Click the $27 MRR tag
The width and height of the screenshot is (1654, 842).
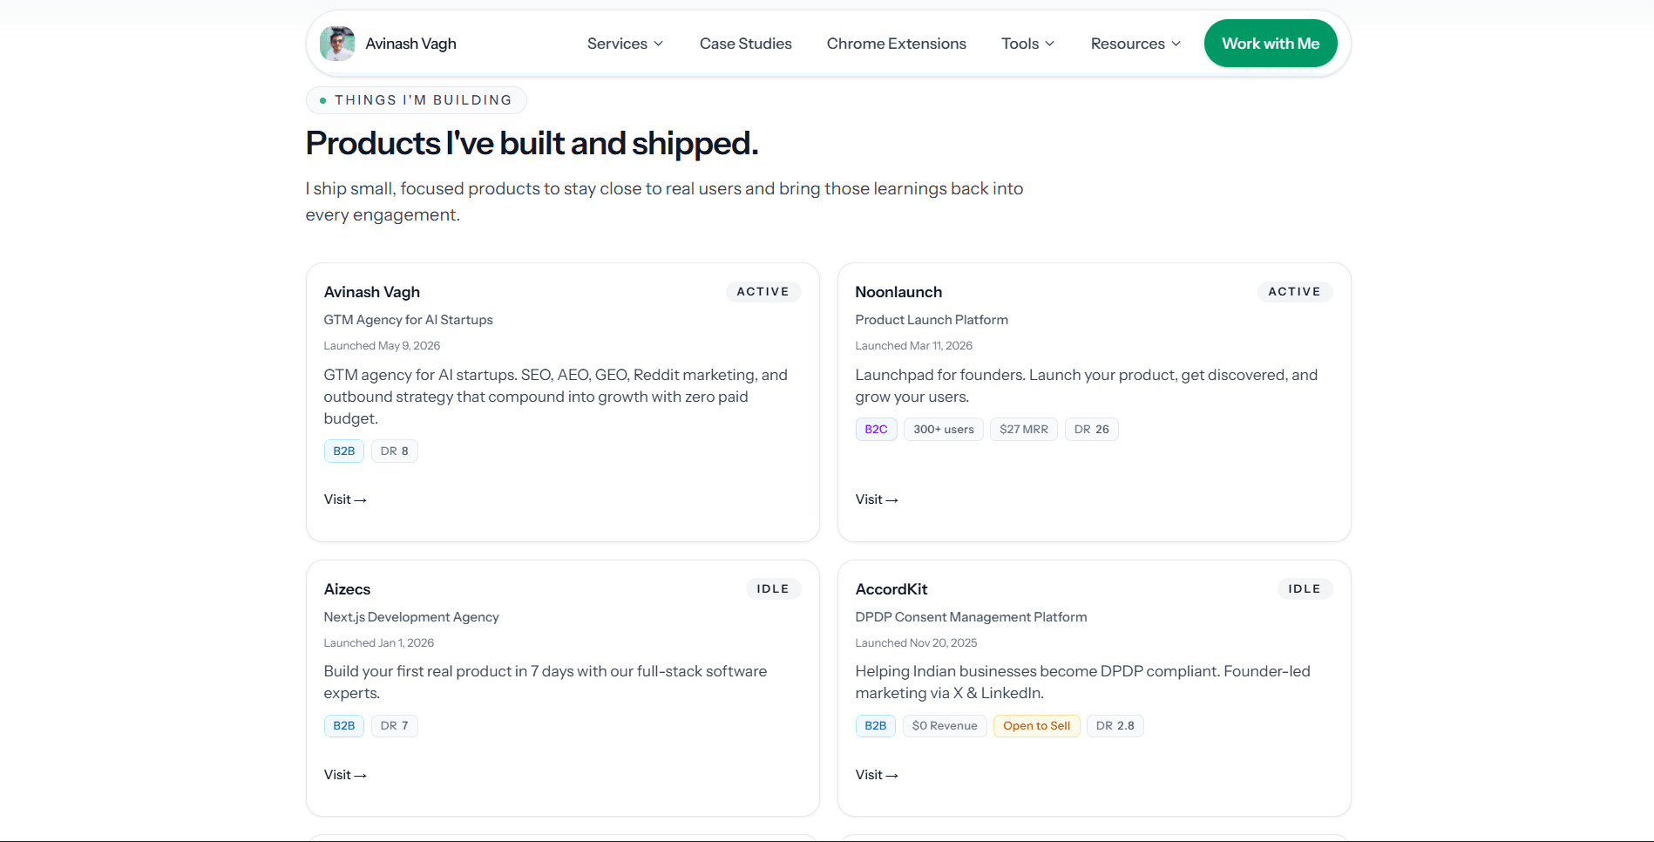click(x=1024, y=430)
